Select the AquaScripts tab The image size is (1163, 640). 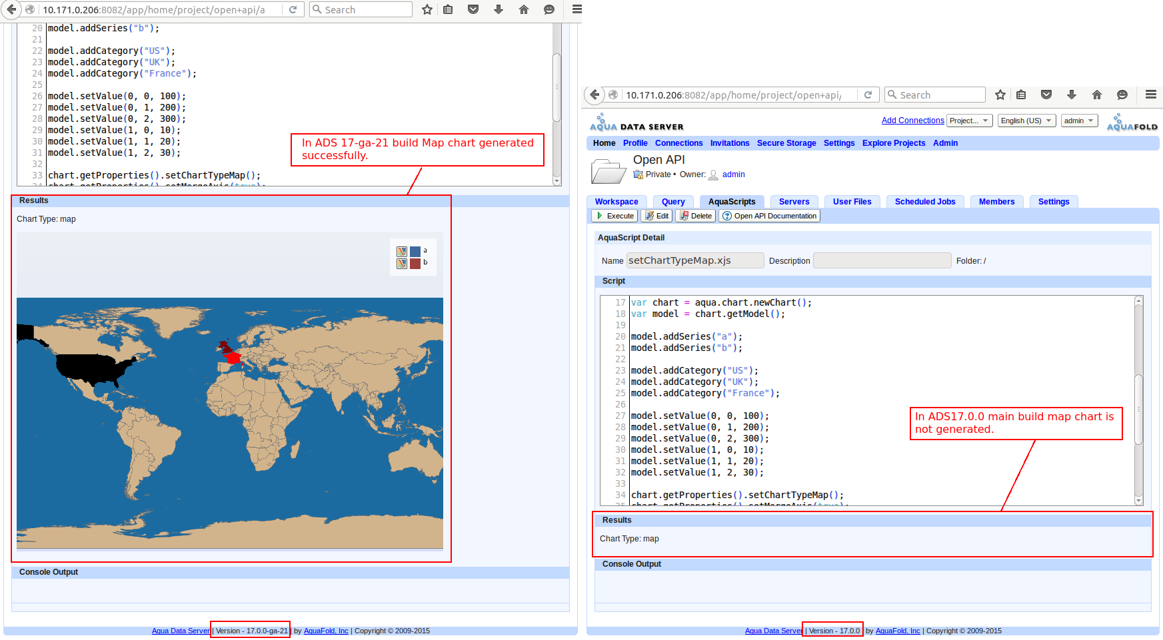point(732,202)
